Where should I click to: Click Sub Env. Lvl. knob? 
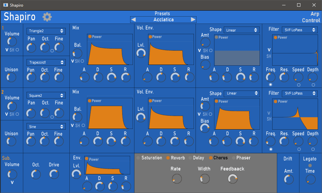76,174
